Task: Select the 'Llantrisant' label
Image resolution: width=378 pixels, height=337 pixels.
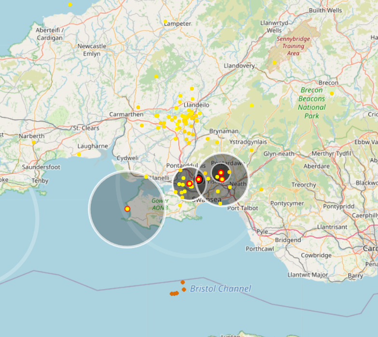Action: coord(332,227)
